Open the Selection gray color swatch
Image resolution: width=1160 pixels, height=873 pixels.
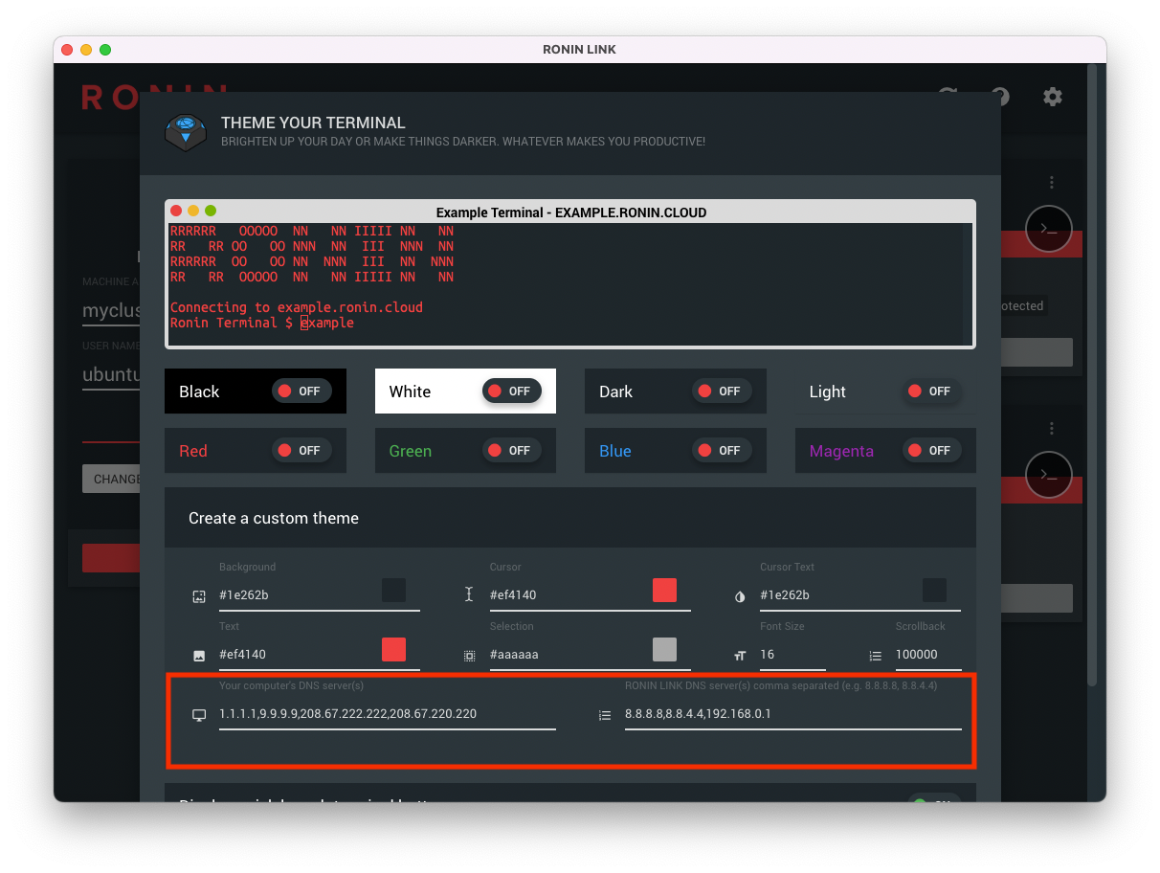point(664,649)
